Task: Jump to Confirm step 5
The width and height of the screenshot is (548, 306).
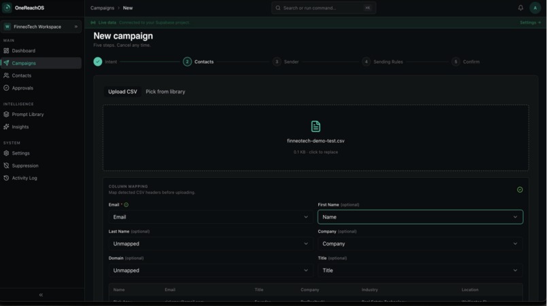Action: pyautogui.click(x=466, y=62)
